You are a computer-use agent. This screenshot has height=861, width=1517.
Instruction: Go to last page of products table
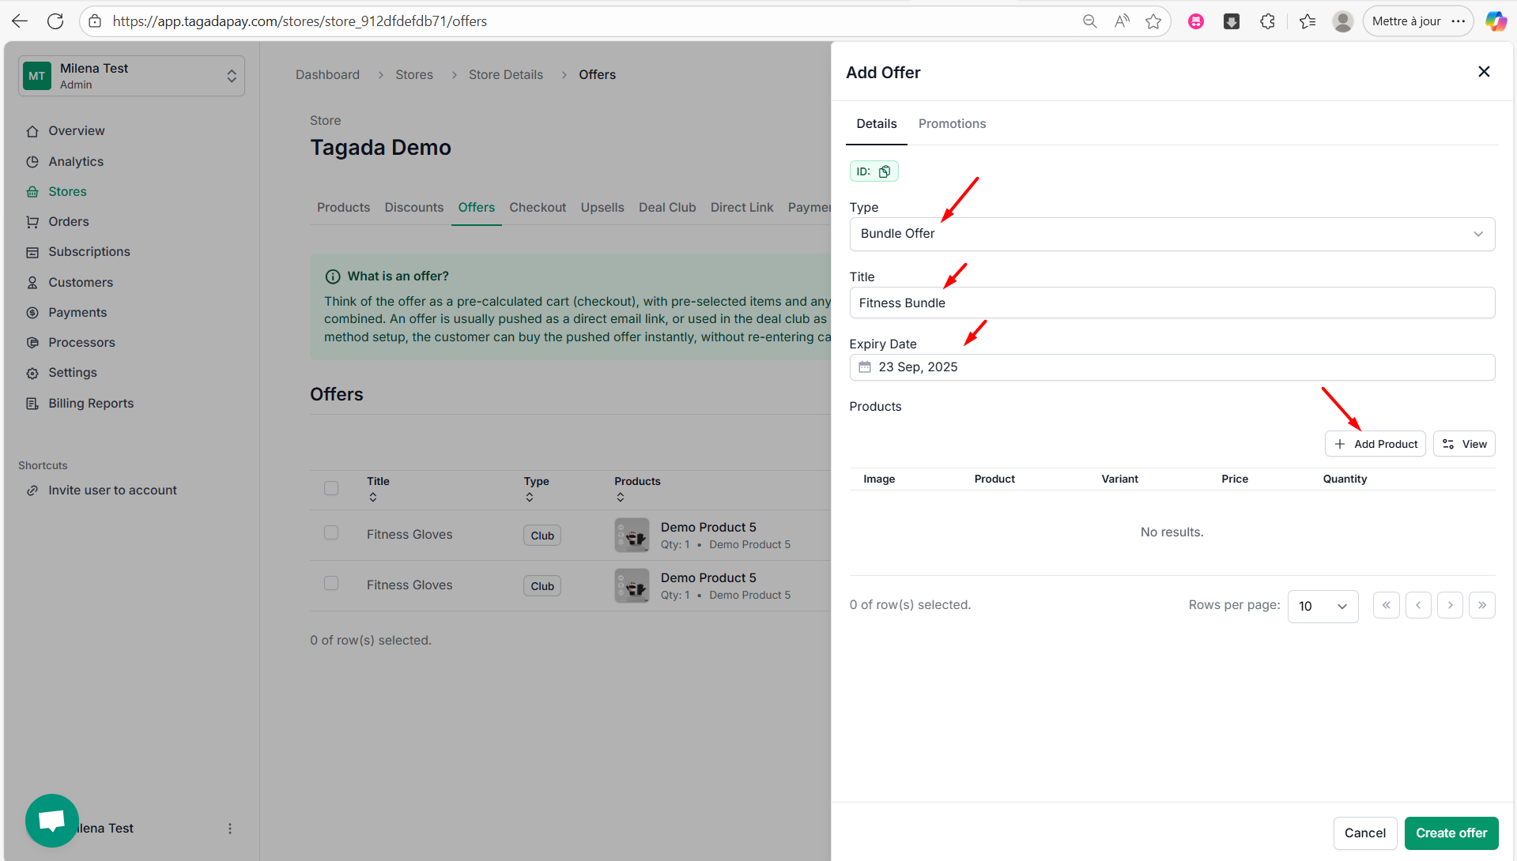1481,605
